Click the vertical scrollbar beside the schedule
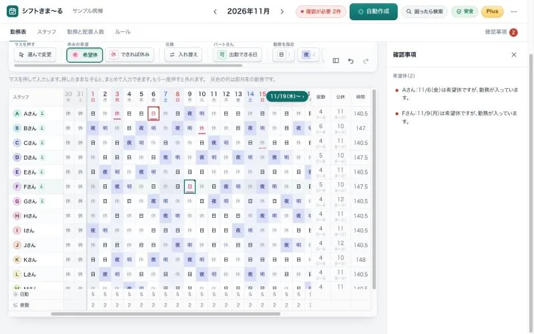 coord(374,190)
